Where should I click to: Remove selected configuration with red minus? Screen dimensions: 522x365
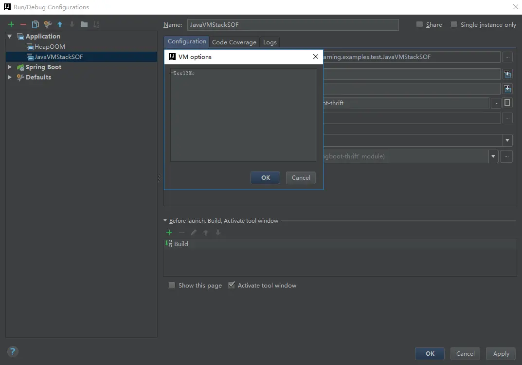click(x=23, y=24)
